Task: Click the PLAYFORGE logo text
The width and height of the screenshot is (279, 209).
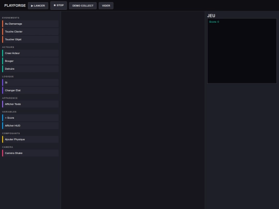Action: [15, 6]
